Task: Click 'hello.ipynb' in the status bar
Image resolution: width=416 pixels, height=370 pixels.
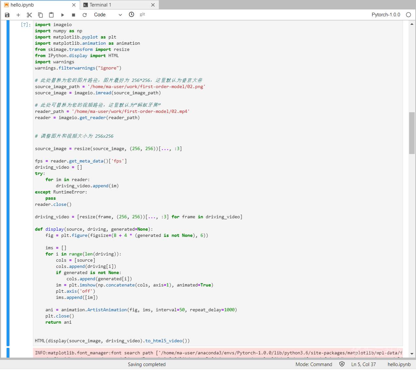Action: pyautogui.click(x=399, y=364)
